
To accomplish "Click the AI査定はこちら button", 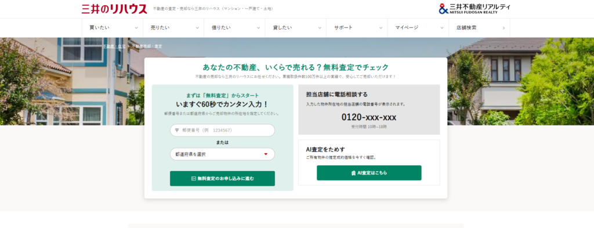I will (369, 173).
